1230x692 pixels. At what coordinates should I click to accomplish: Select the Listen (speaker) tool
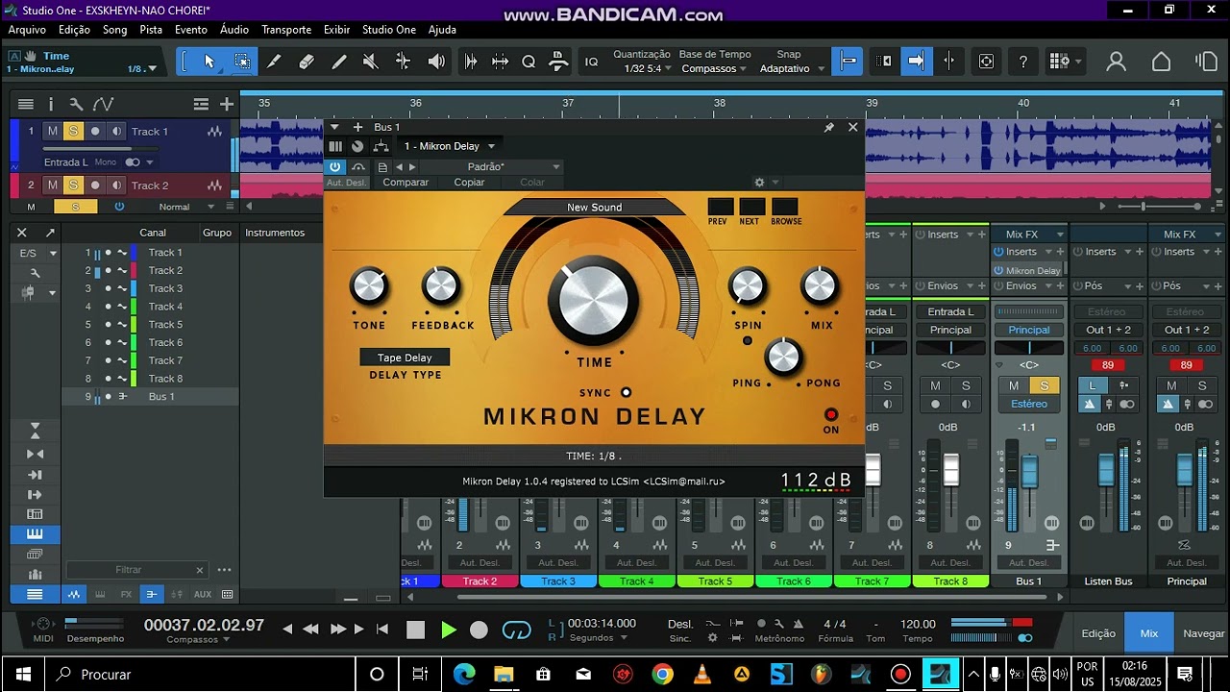click(x=436, y=62)
